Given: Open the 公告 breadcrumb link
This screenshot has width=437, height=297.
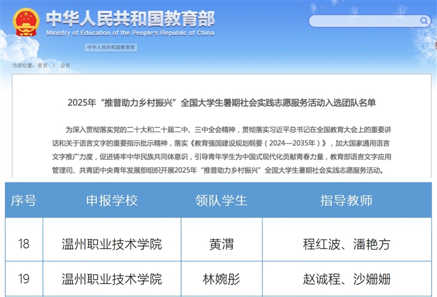Looking at the screenshot, I should coord(65,66).
